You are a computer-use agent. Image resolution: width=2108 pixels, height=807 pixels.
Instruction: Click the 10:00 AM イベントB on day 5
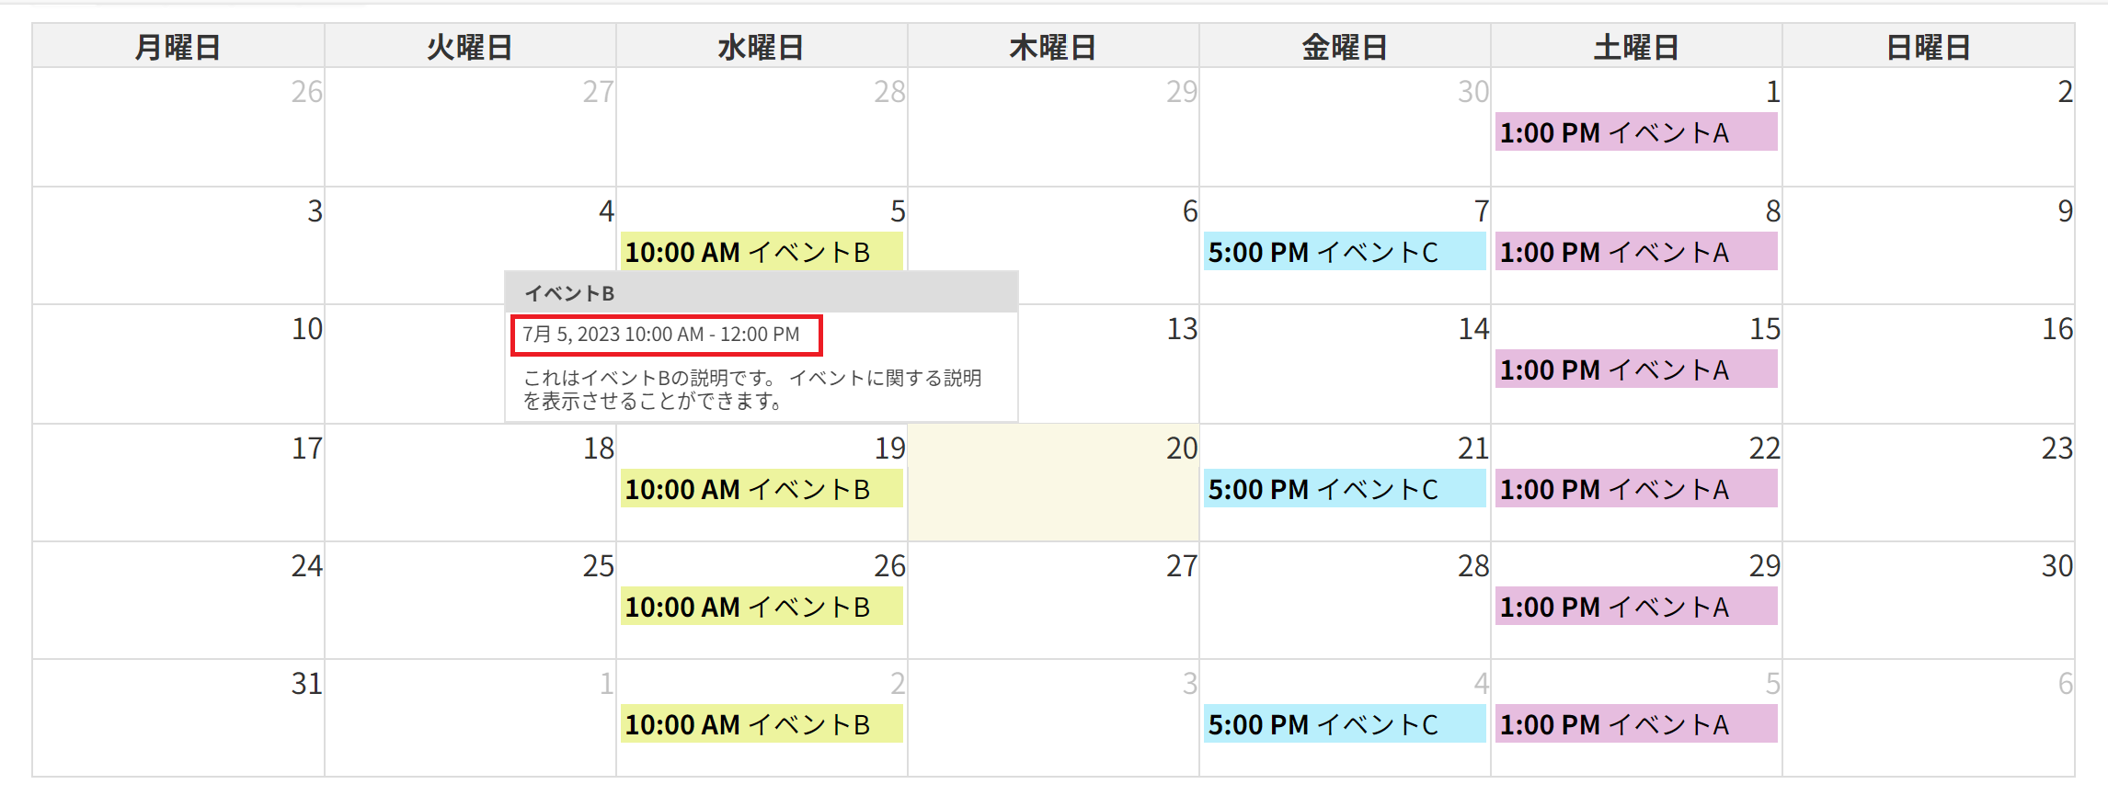(762, 251)
